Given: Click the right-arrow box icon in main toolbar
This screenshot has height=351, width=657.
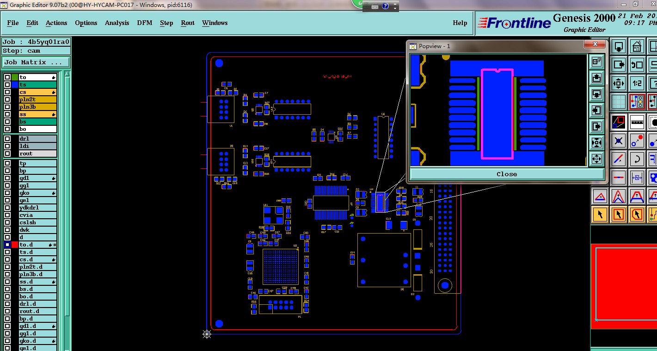Looking at the screenshot, I should tap(619, 65).
